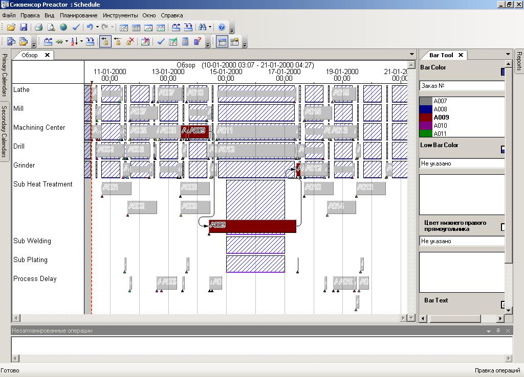Click the Bar Tool panel vertical scroll down arrow
Image resolution: width=524 pixels, height=377 pixels.
pos(508,310)
